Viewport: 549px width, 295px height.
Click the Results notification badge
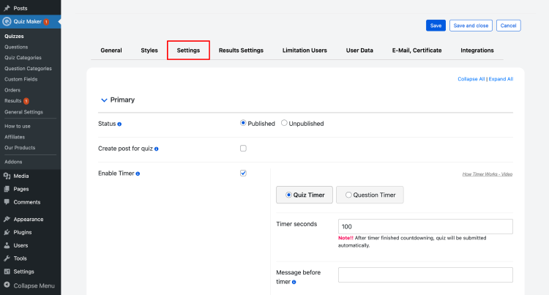point(26,101)
